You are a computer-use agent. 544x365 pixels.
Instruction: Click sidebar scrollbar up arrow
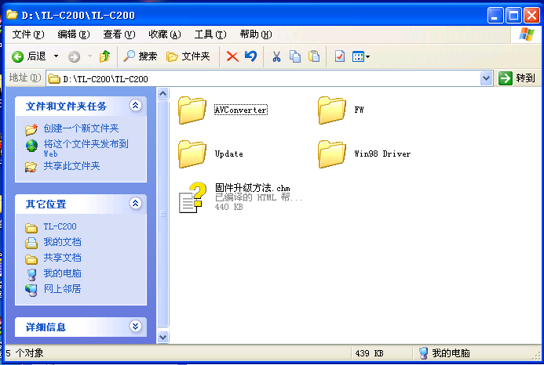pos(162,94)
